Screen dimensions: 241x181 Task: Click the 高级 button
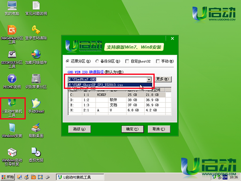point(76,129)
